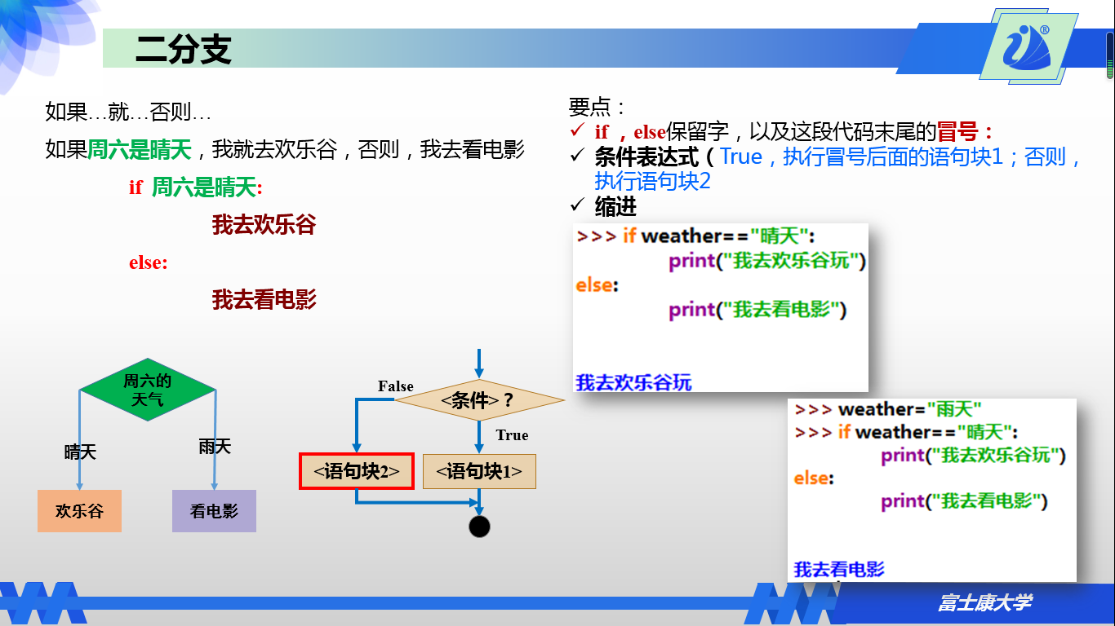Select the purple 看电影 box
This screenshot has width=1115, height=626.
click(x=214, y=511)
